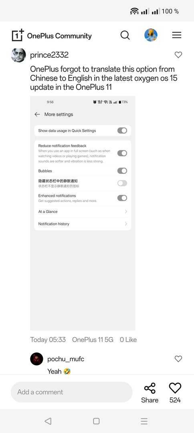Toggle the Enhanced notifications switch

point(122,198)
